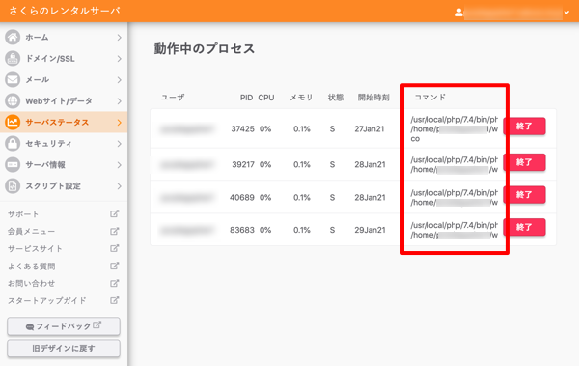Screen dimensions: 579x366
Task: Open the 会員メニュー link
Action: point(32,232)
